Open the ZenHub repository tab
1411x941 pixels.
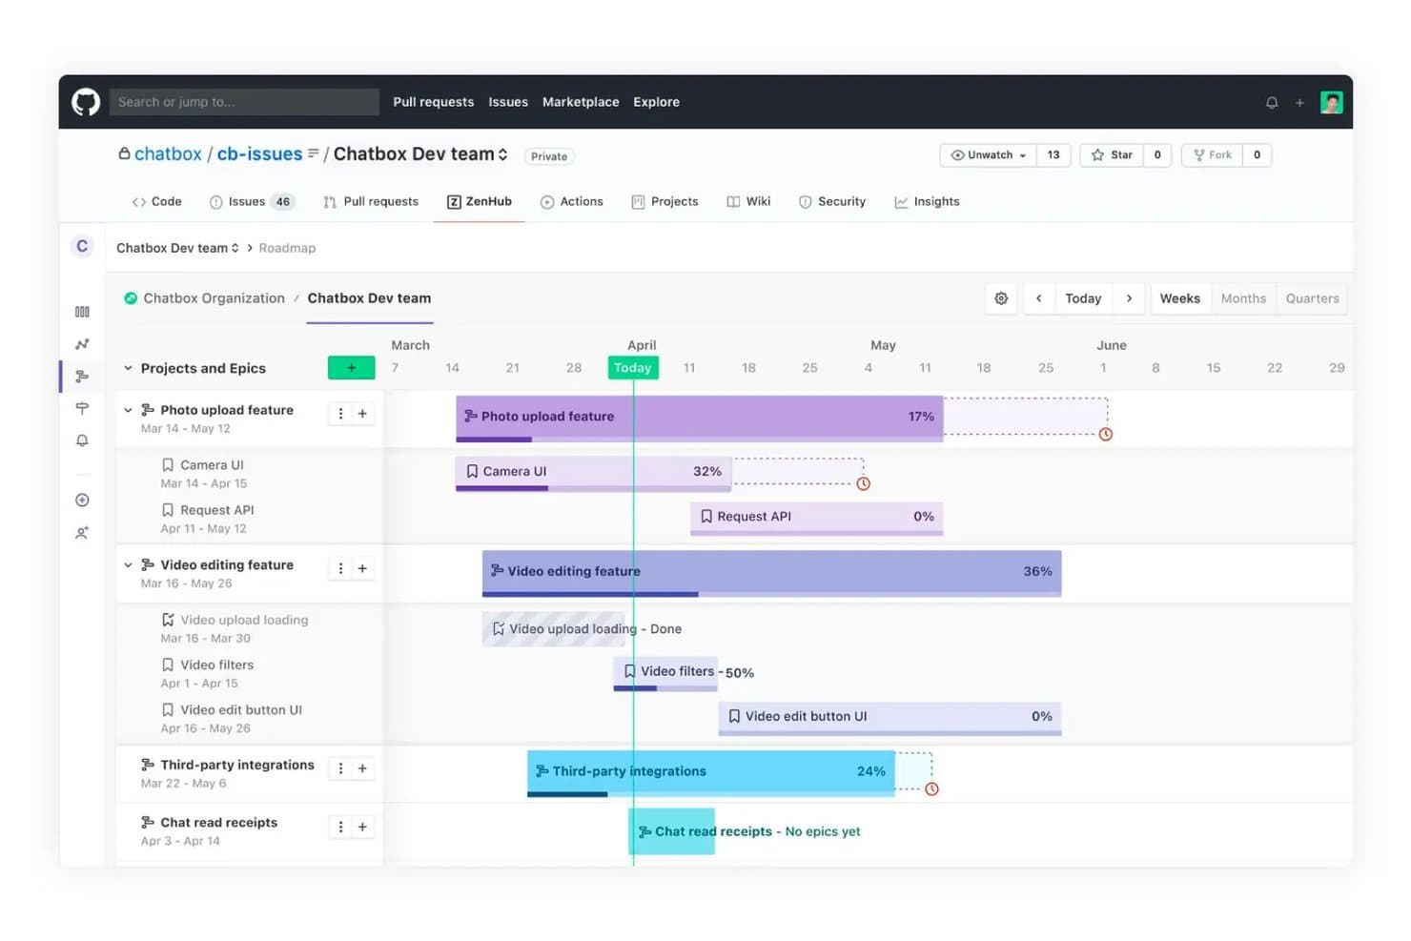click(480, 202)
